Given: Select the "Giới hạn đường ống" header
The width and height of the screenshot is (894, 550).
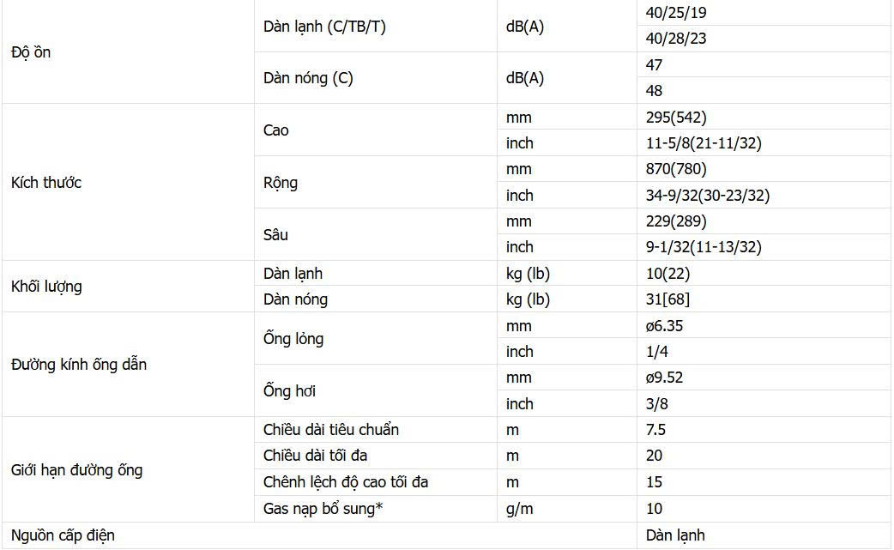Looking at the screenshot, I should pos(77,470).
